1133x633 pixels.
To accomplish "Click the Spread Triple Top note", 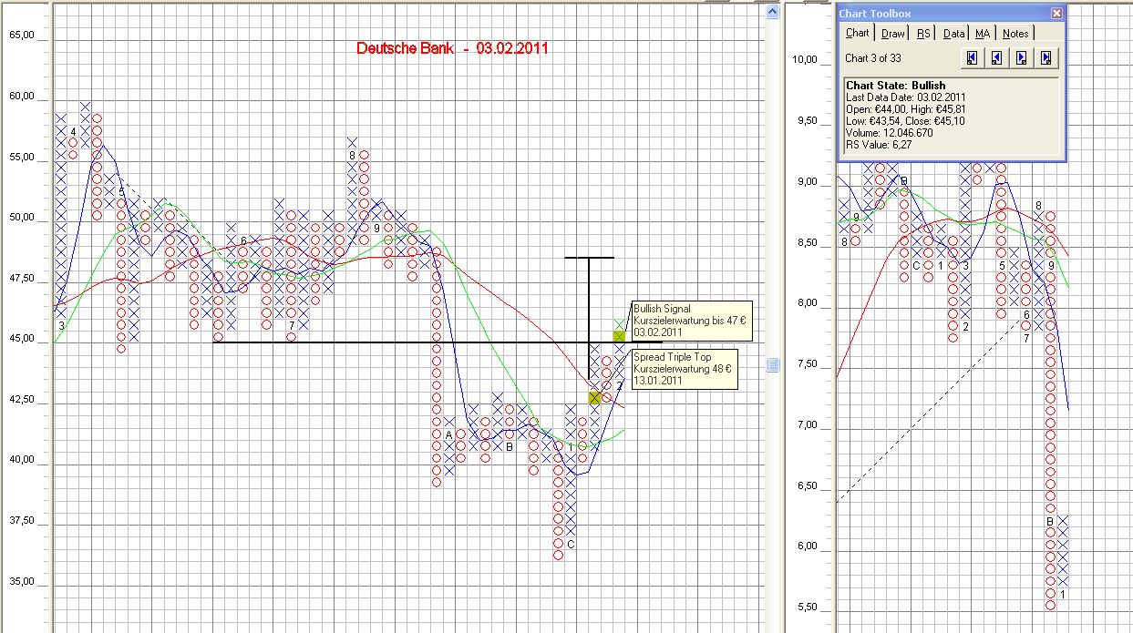I will (684, 368).
